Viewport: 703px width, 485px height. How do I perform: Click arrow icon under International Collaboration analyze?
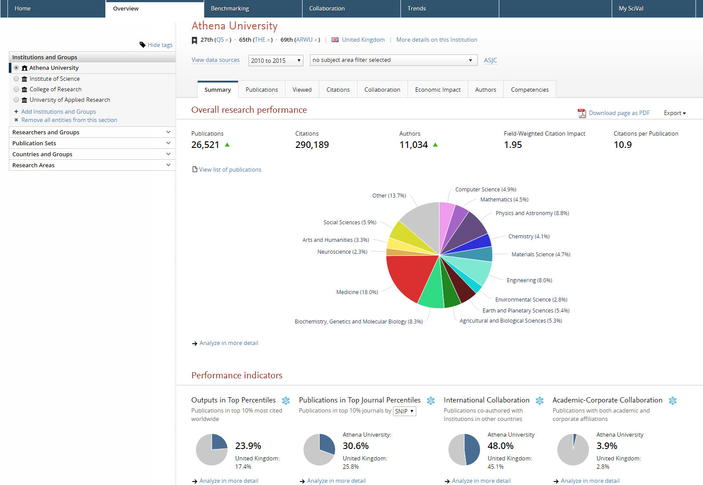[447, 481]
